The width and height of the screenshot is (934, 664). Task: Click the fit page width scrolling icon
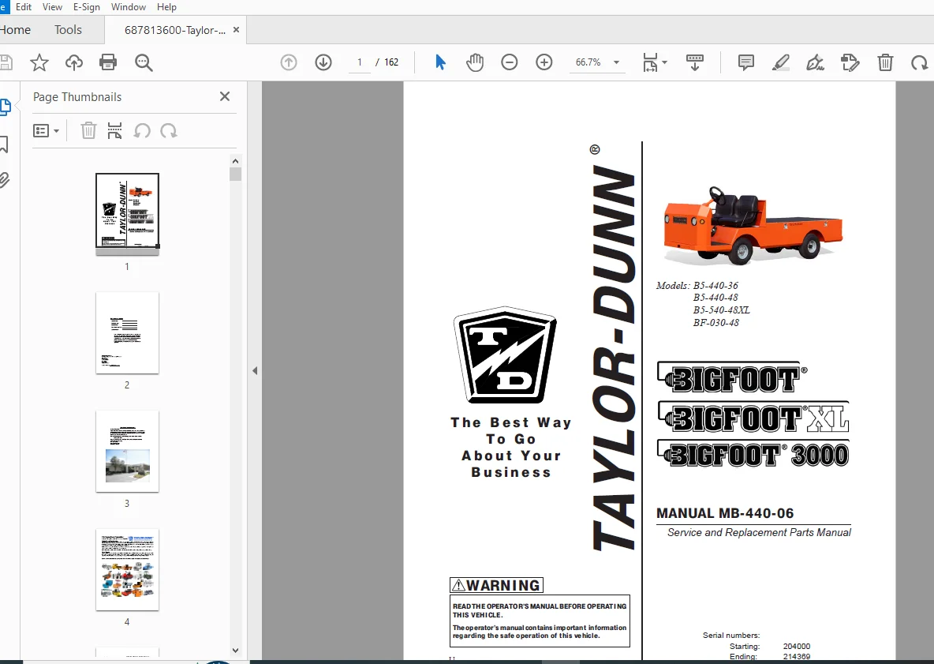point(650,62)
